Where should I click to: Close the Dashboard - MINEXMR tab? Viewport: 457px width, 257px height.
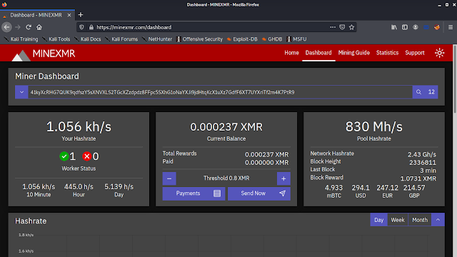point(69,15)
